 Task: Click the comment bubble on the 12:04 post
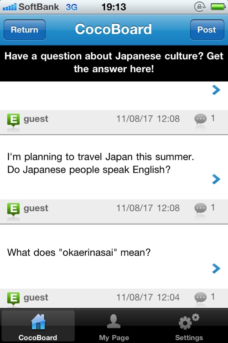pyautogui.click(x=200, y=298)
